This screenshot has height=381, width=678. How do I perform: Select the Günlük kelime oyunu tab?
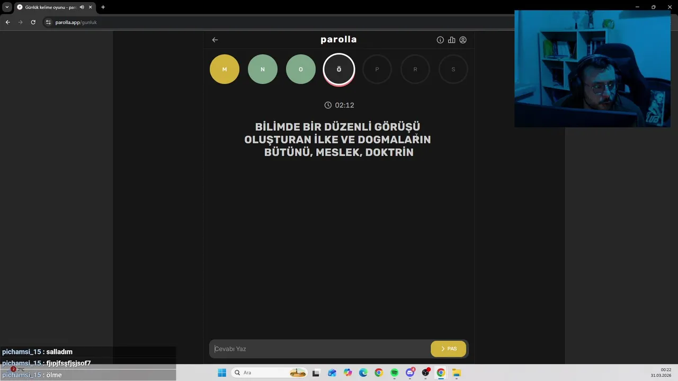pos(50,7)
